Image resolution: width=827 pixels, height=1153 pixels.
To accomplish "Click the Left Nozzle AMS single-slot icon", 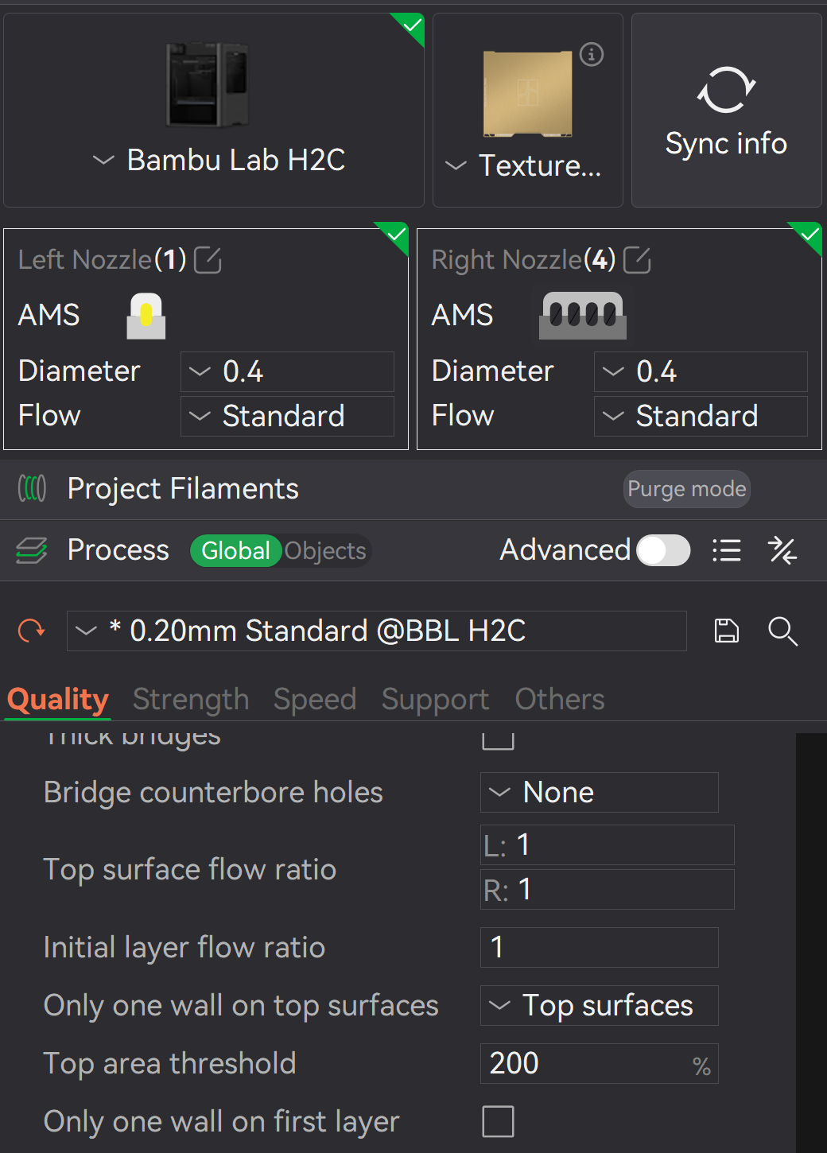I will coord(146,316).
